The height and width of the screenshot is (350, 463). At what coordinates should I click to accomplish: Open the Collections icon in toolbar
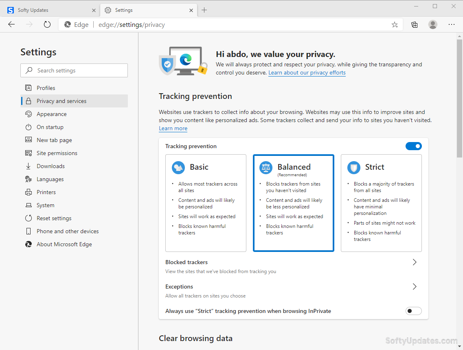pyautogui.click(x=414, y=25)
